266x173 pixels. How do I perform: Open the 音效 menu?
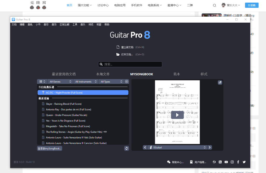54,24
